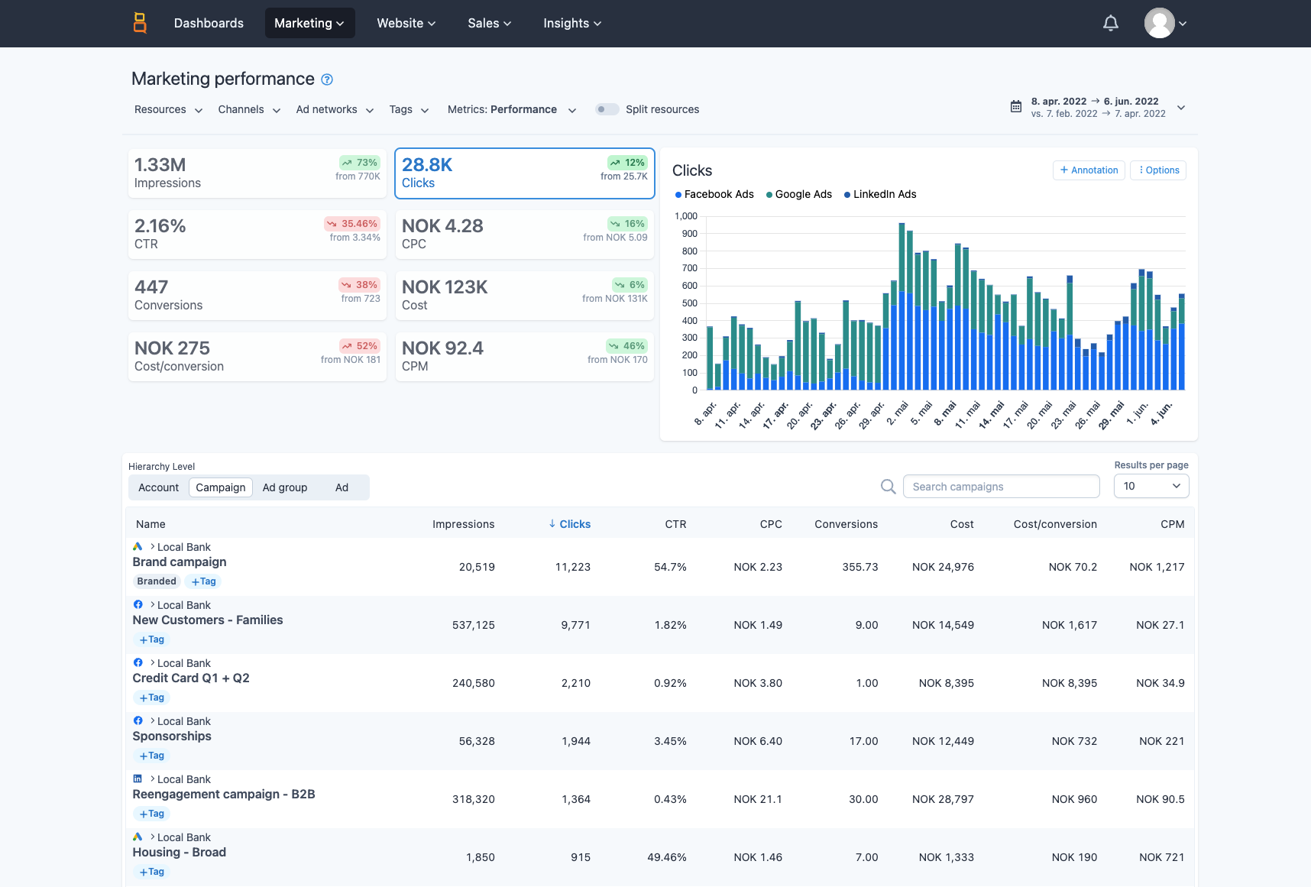Screen dimensions: 1311x887
Task: Select the Campaign hierarchy level
Action: (x=221, y=487)
